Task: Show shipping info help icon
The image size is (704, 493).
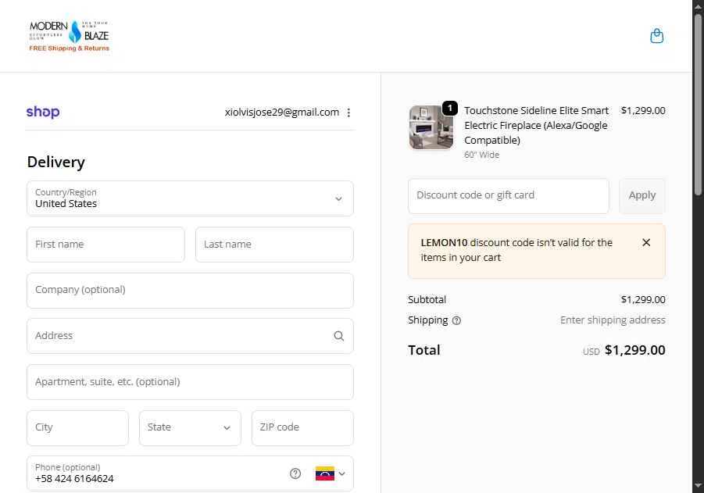Action: [x=456, y=320]
